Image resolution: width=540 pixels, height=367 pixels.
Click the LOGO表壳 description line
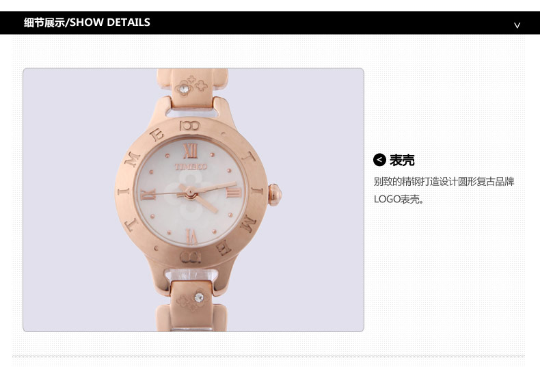tap(399, 199)
